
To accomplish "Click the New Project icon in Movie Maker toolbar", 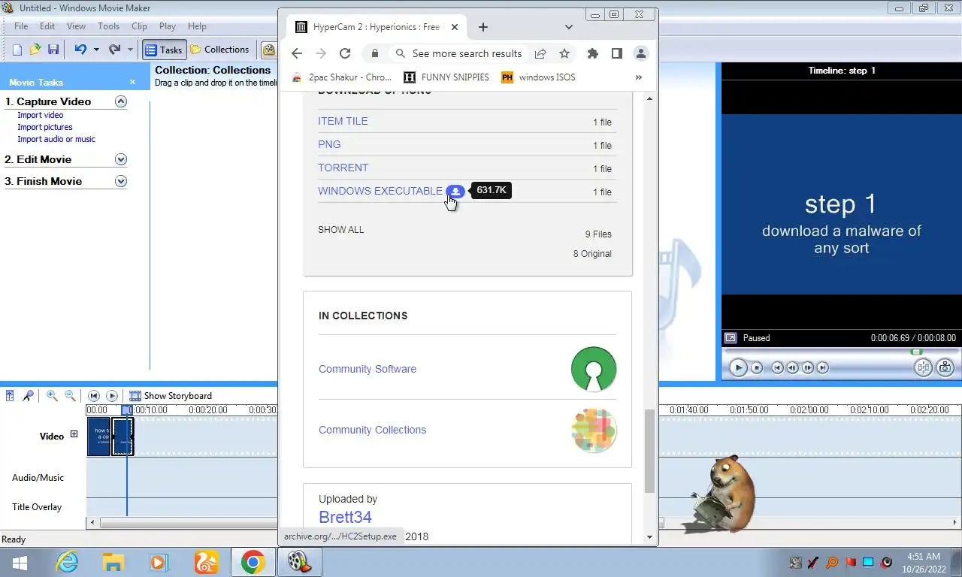I will click(17, 50).
